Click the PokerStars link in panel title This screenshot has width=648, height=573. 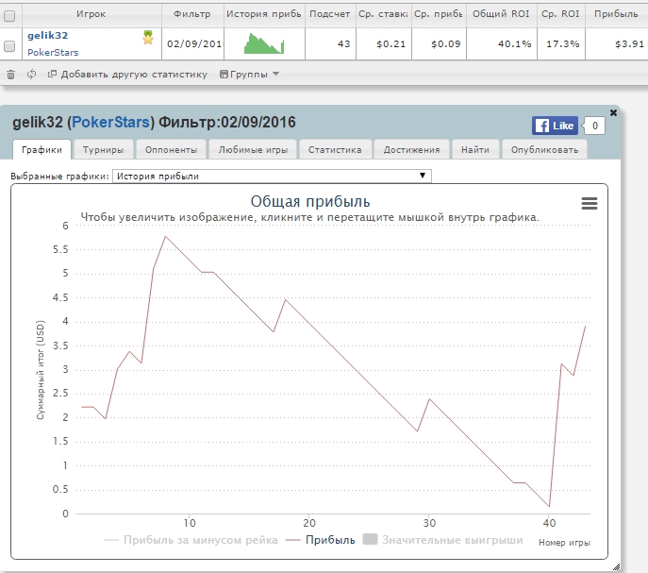[x=110, y=123]
